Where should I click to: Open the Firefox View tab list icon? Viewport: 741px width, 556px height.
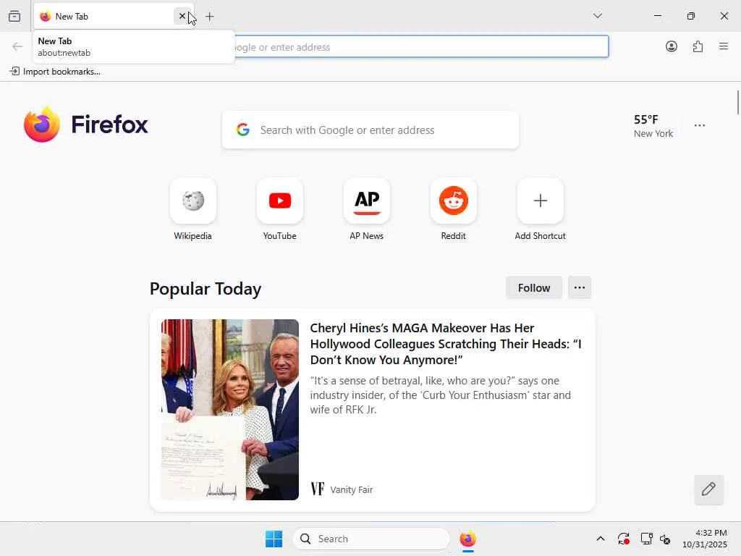(14, 16)
